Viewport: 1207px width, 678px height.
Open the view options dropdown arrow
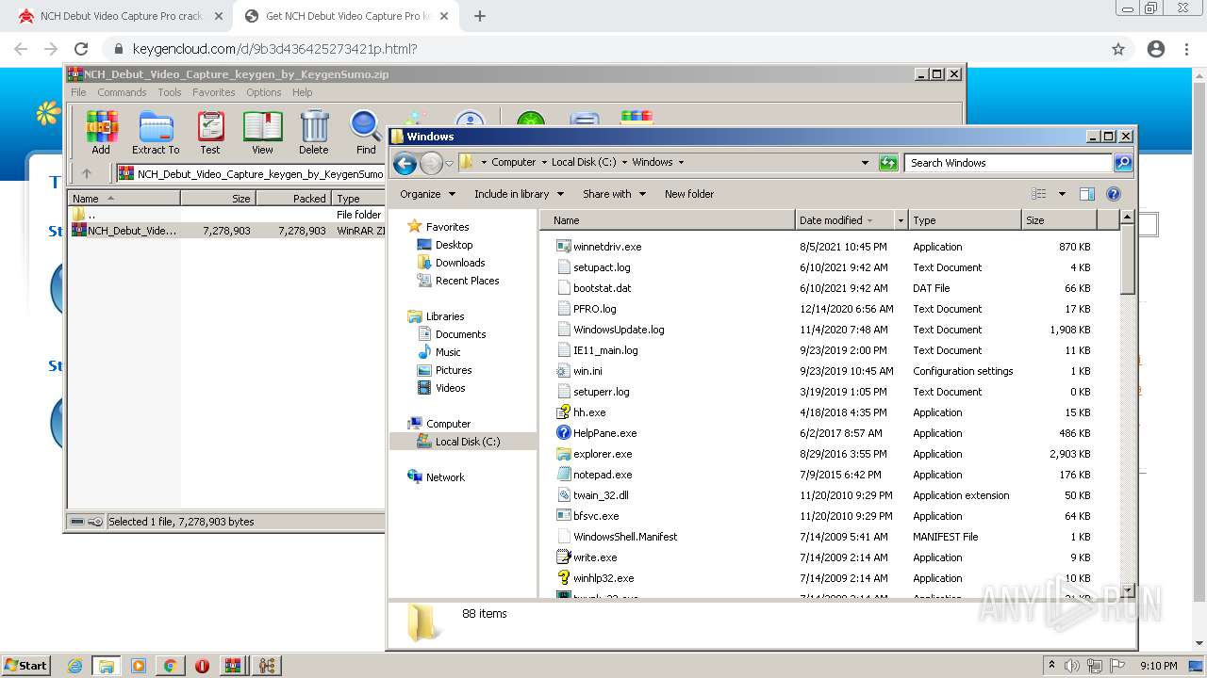tap(1062, 194)
